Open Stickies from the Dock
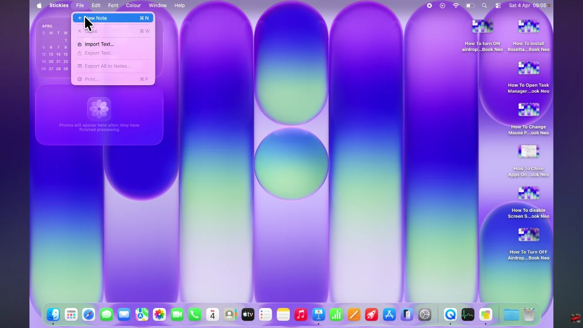The image size is (583, 328). (486, 314)
